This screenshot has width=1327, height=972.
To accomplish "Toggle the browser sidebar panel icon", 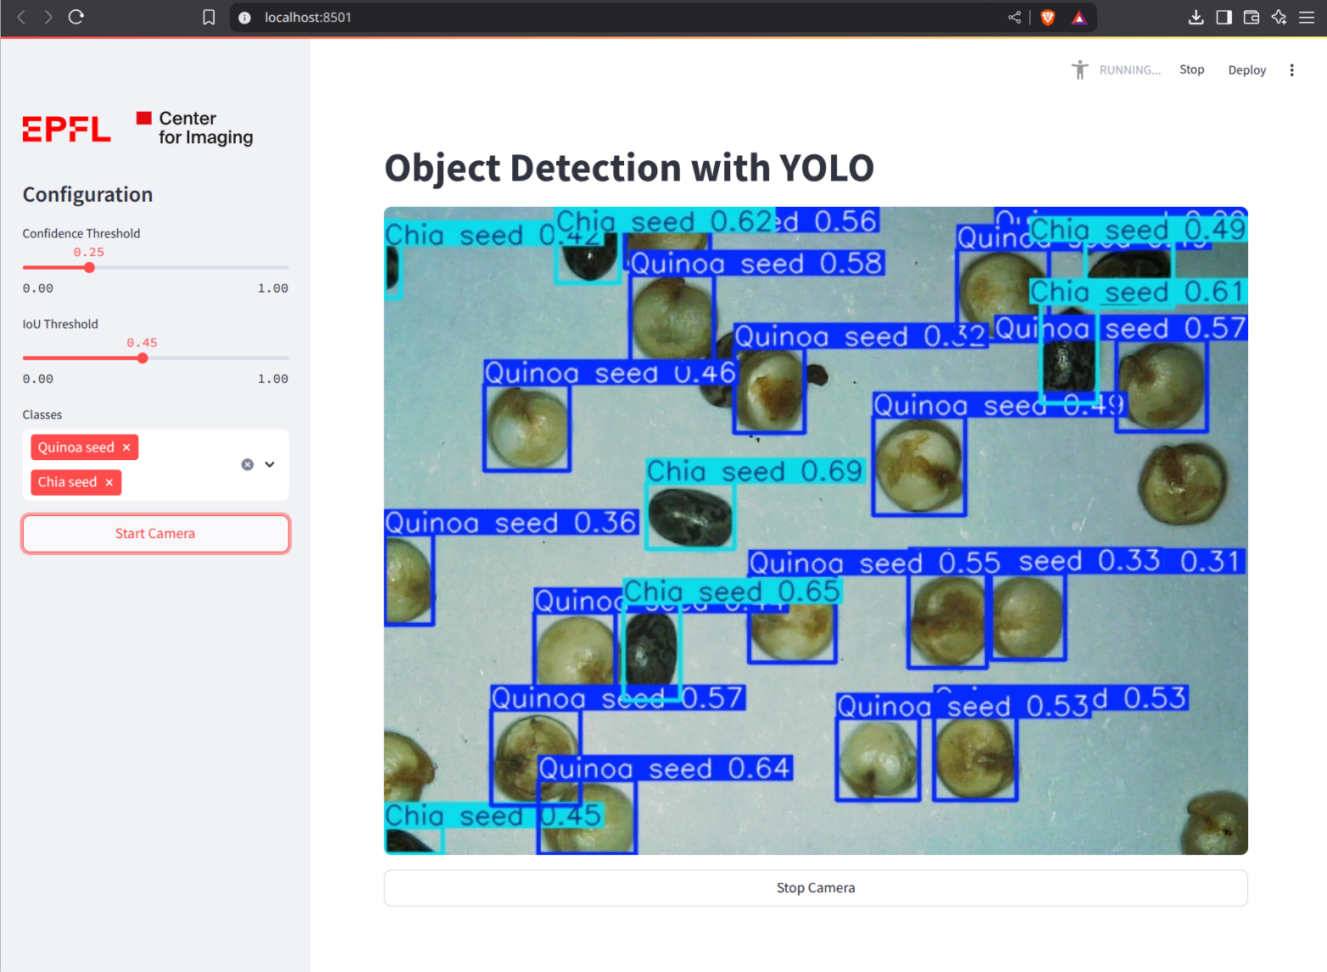I will pyautogui.click(x=1224, y=17).
